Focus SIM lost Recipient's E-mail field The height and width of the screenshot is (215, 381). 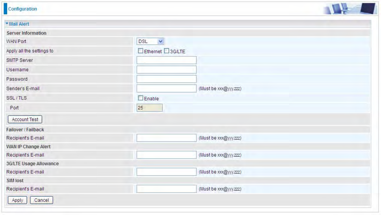166,189
